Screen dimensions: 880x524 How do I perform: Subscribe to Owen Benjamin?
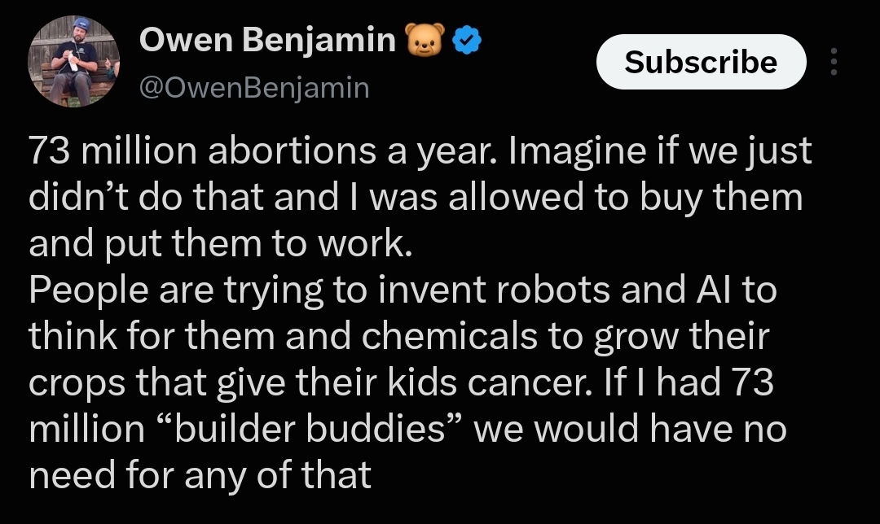(701, 62)
